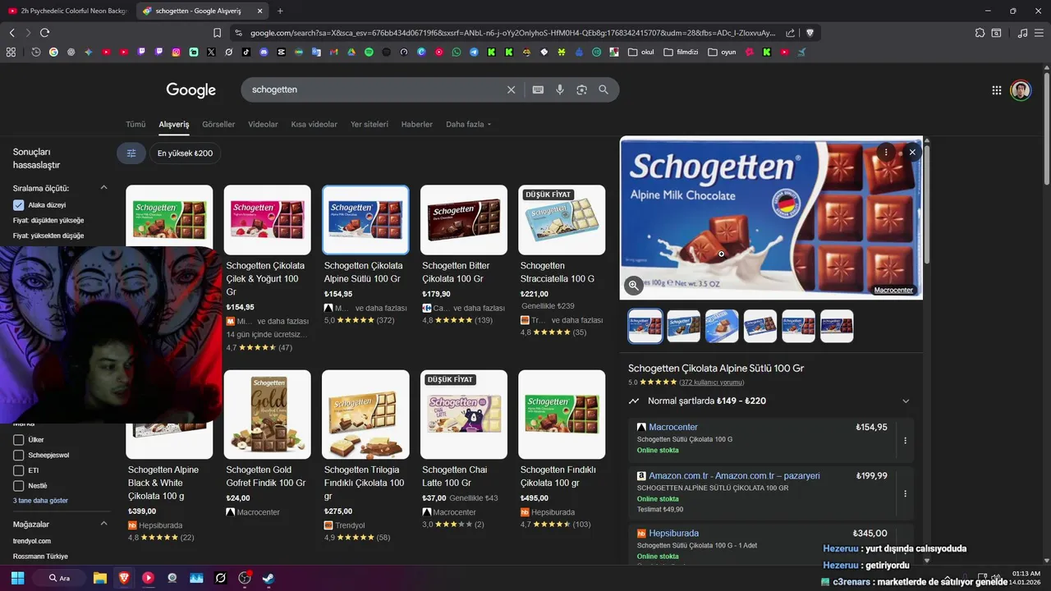Viewport: 1051px width, 591px height.
Task: Uncheck the Alaka düzeyi sort option
Action: pyautogui.click(x=18, y=205)
